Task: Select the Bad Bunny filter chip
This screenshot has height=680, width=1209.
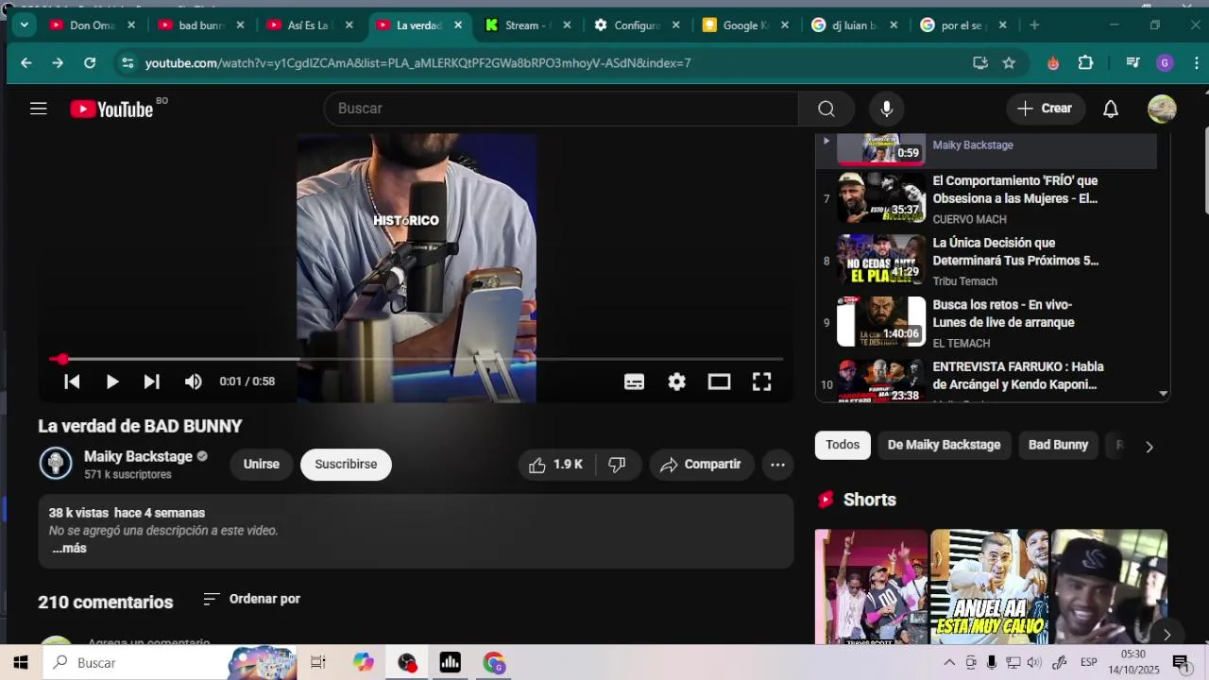Action: (x=1058, y=445)
